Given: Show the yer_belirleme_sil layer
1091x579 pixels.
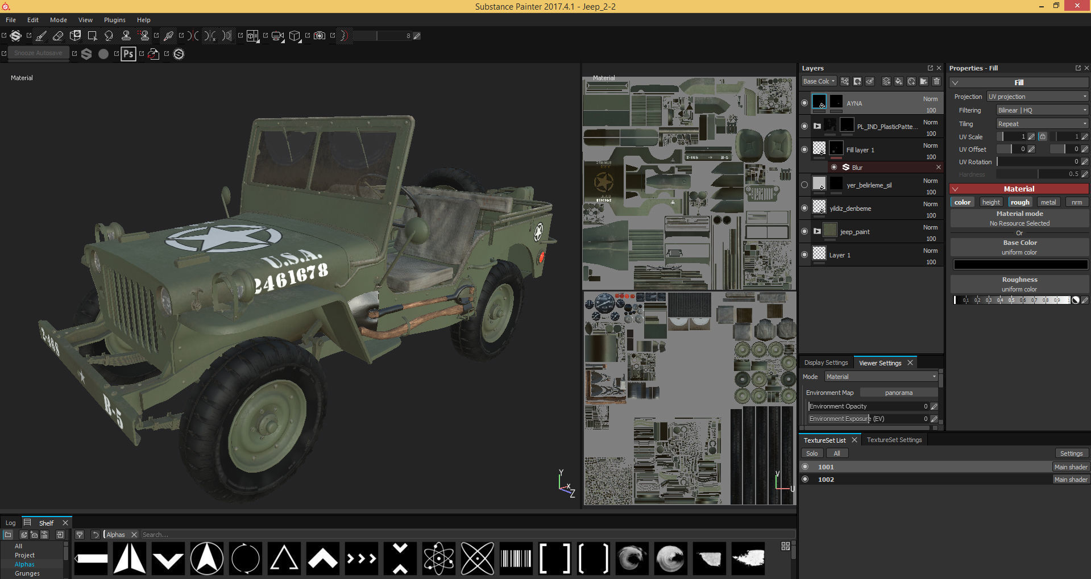Looking at the screenshot, I should [804, 185].
